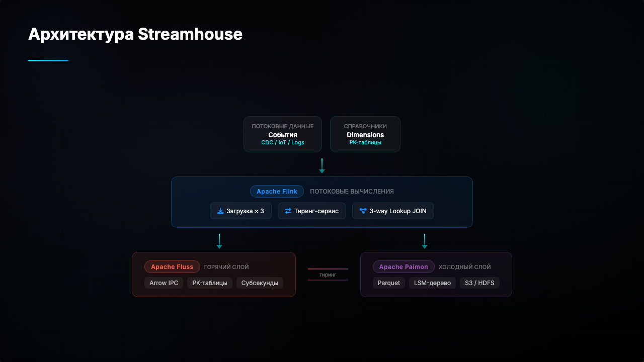The height and width of the screenshot is (362, 644).
Task: Click the node graph icon before 3-way Lookup JOIN
Action: pyautogui.click(x=363, y=211)
